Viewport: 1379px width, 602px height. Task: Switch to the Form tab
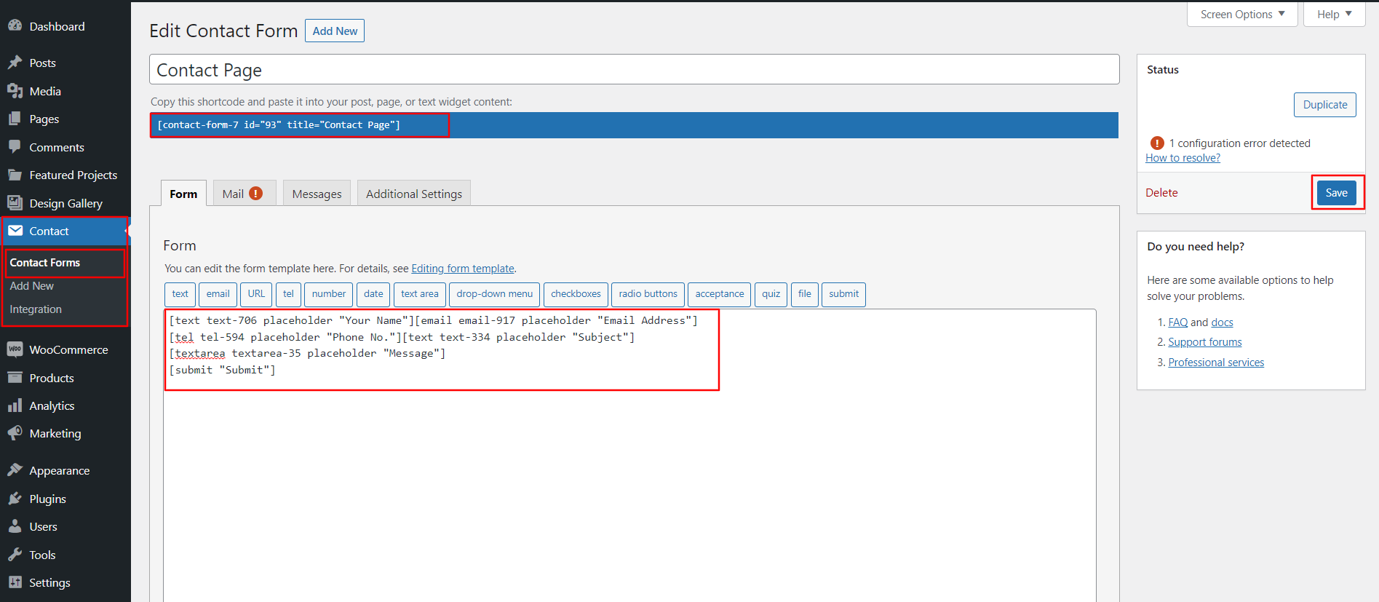pyautogui.click(x=183, y=194)
